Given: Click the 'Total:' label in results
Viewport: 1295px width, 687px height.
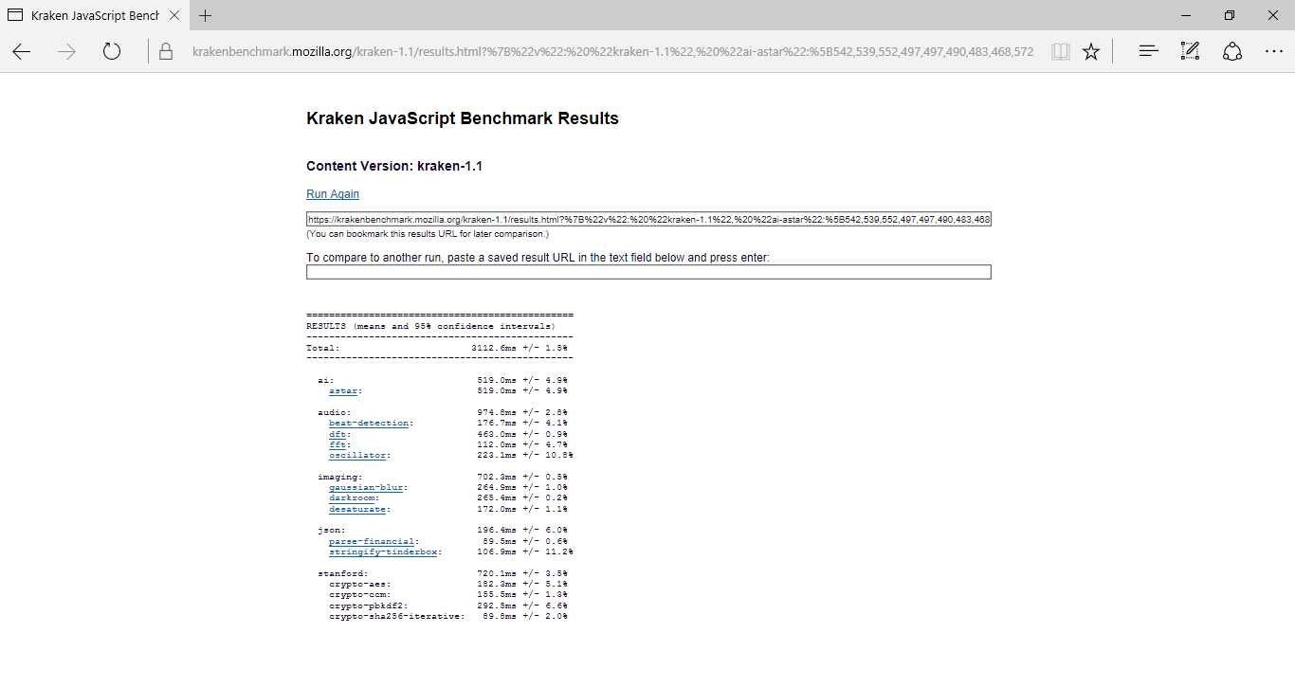Looking at the screenshot, I should (x=323, y=348).
